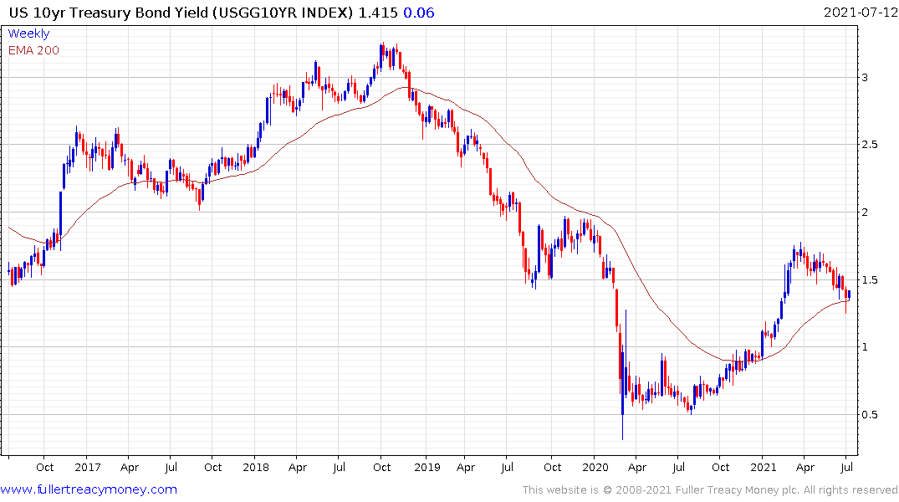
Task: Click the 1.5 level on y-axis
Action: click(871, 280)
